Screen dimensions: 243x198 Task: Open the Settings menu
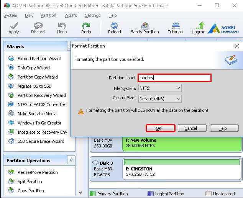92,15
